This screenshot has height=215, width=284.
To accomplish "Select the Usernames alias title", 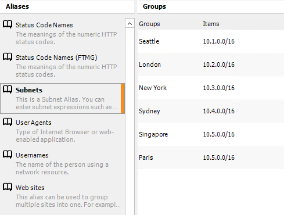I will tap(32, 155).
